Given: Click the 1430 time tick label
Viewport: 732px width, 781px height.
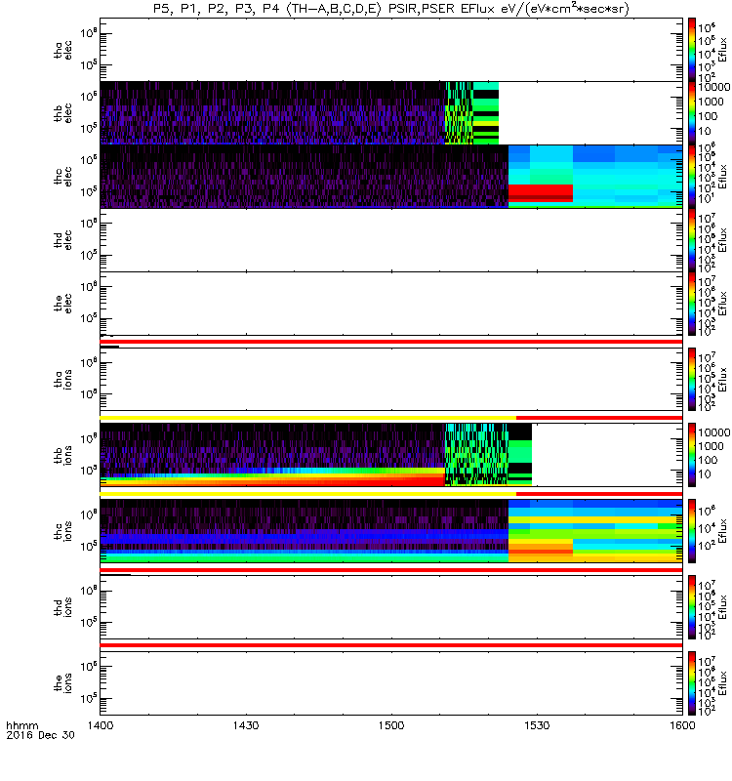Looking at the screenshot, I should click(246, 725).
